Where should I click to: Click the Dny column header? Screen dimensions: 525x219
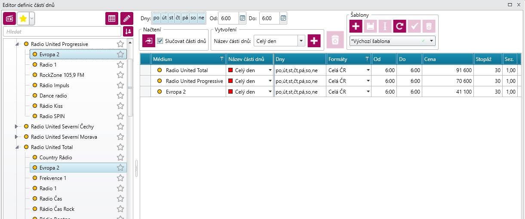[x=299, y=59]
